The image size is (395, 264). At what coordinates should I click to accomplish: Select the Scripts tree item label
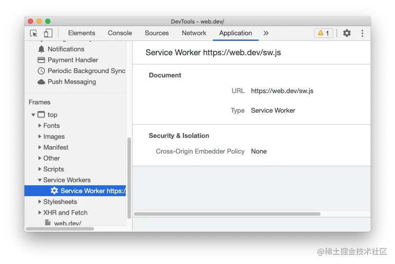pyautogui.click(x=54, y=169)
